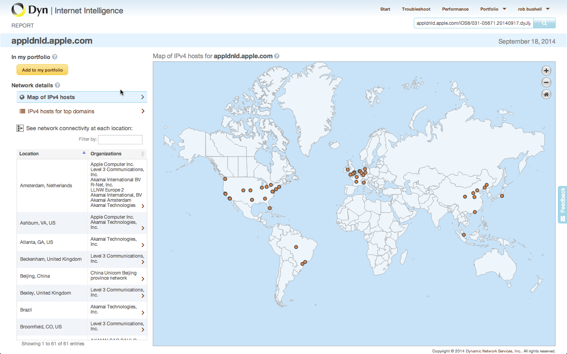Click the host marker in Japan

coord(502,196)
